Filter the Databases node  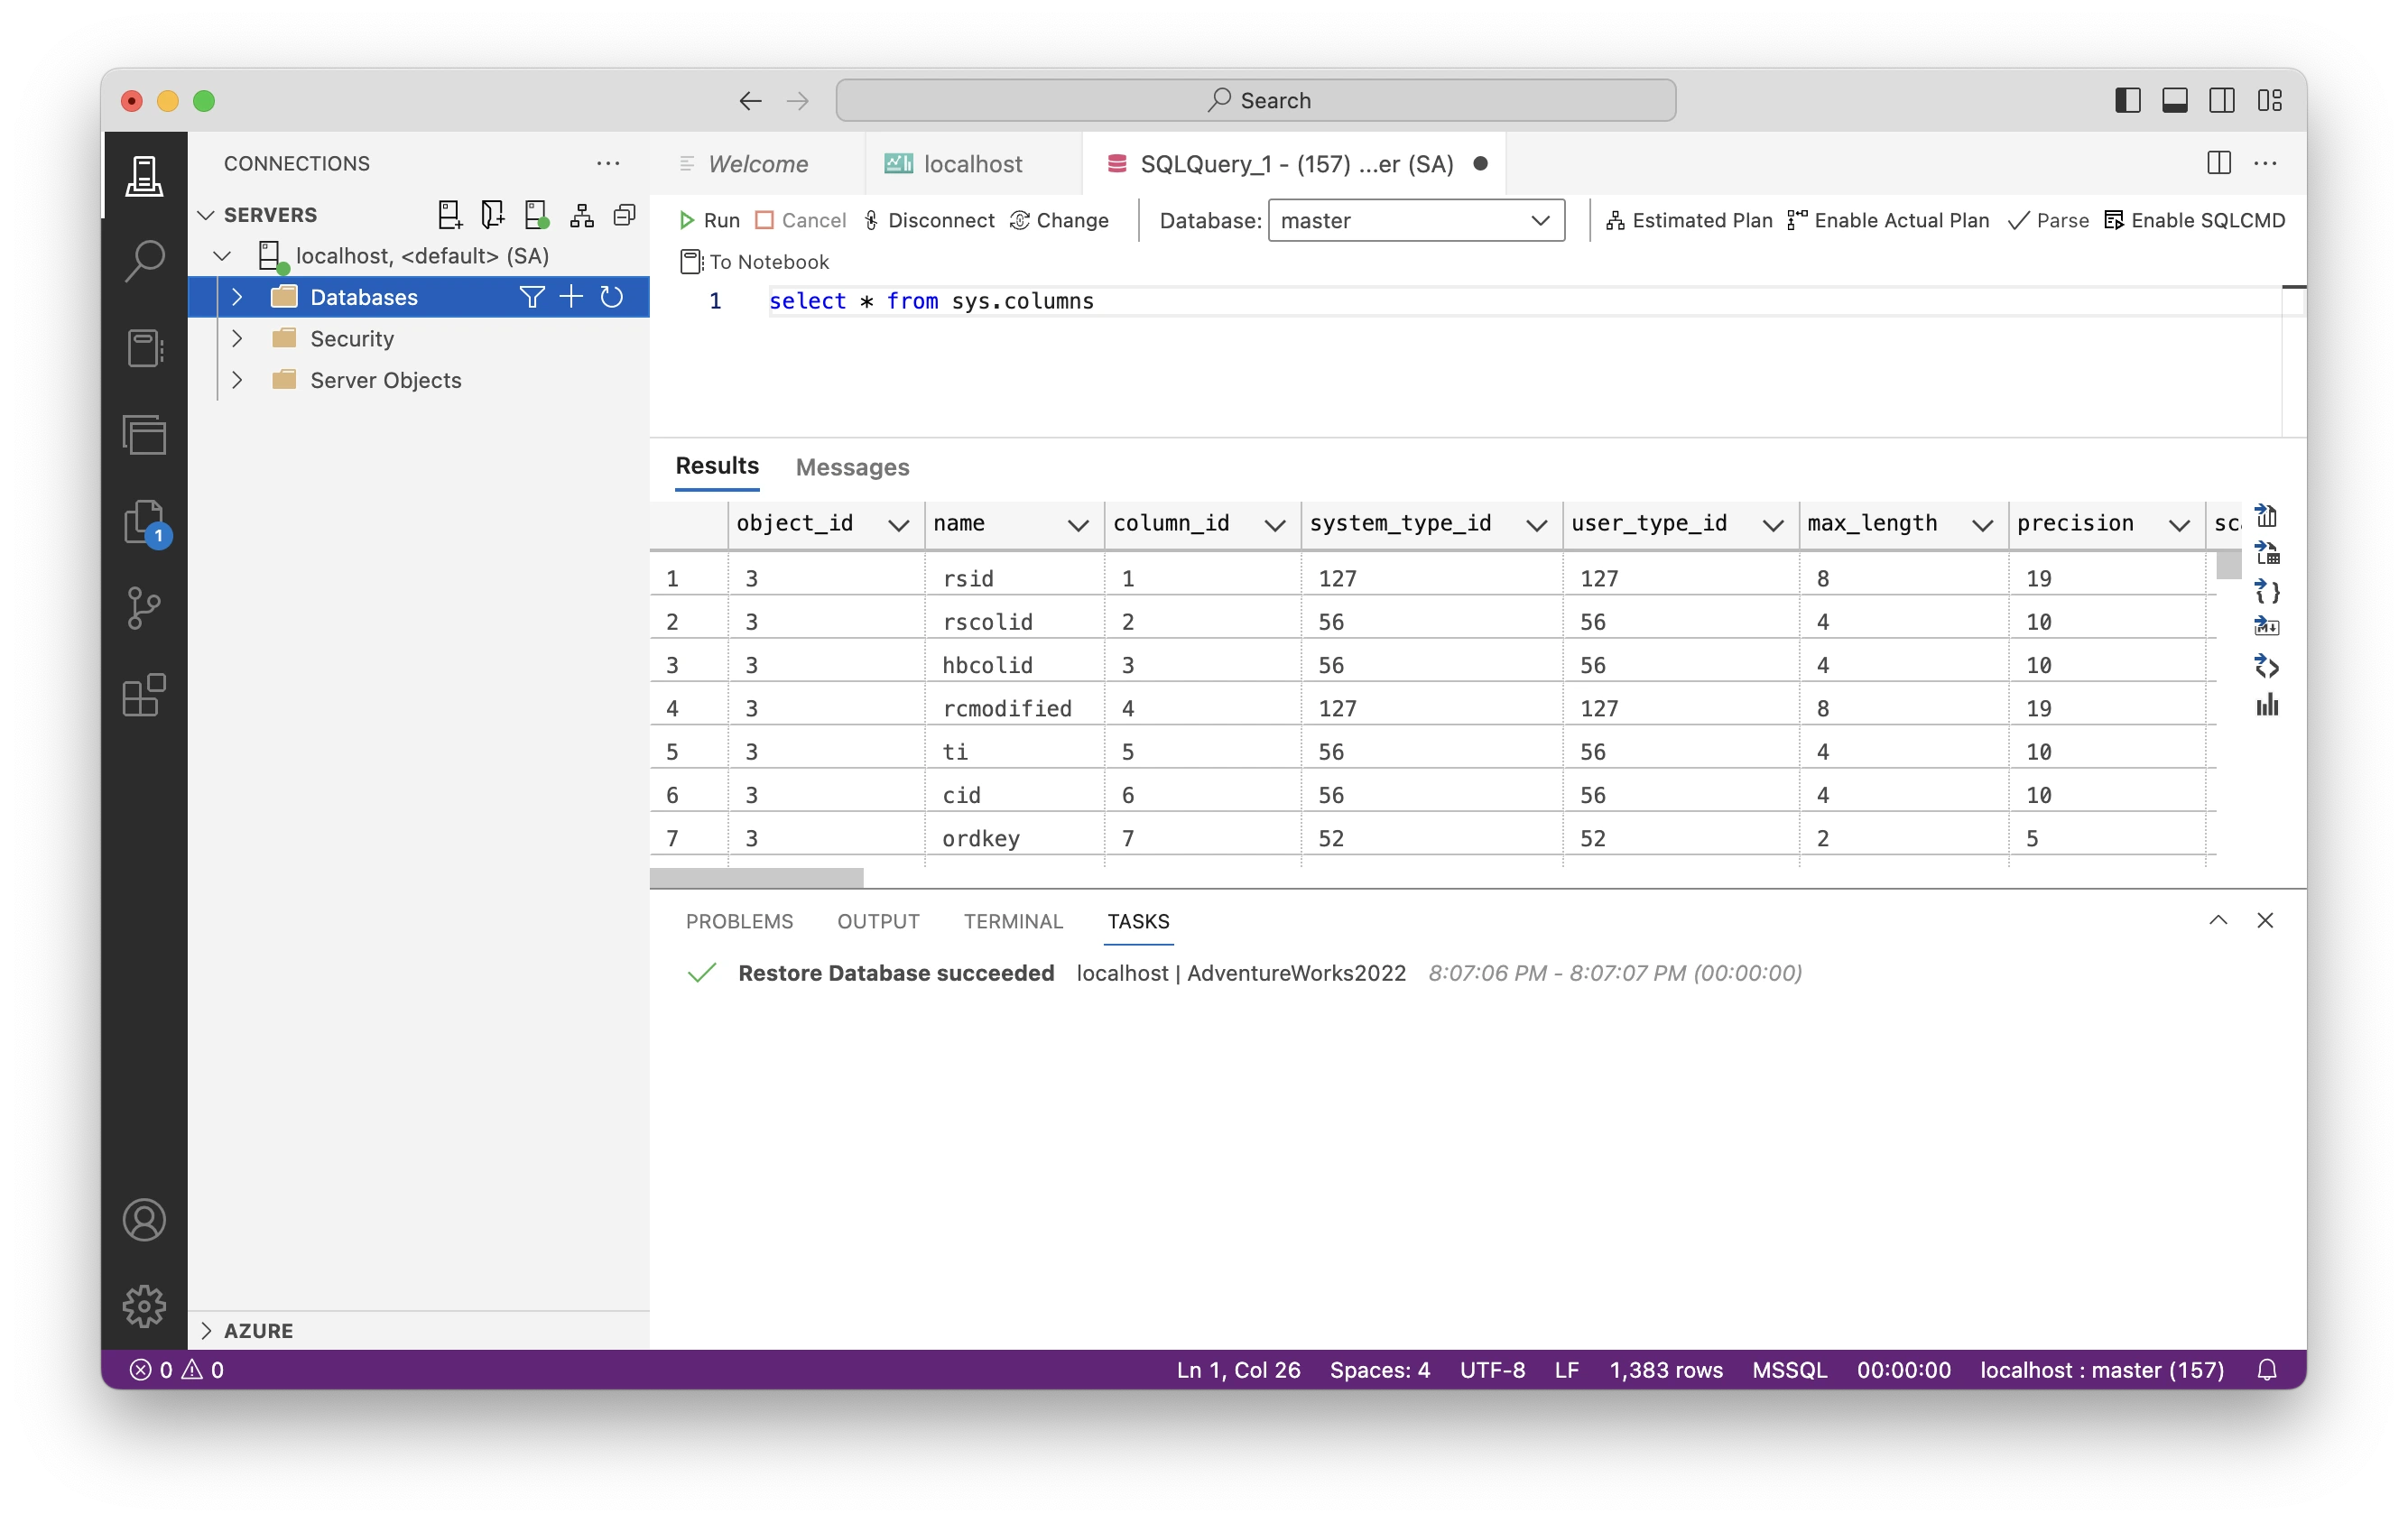(x=532, y=297)
